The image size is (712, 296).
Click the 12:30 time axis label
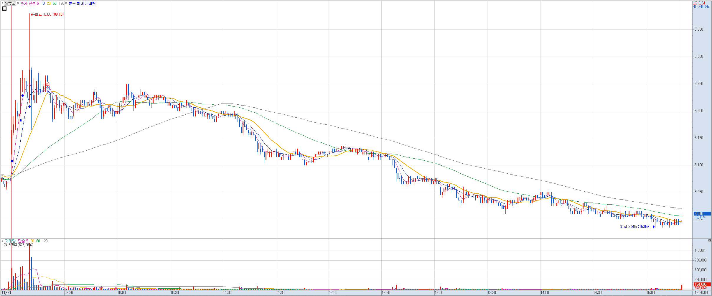tap(386, 293)
